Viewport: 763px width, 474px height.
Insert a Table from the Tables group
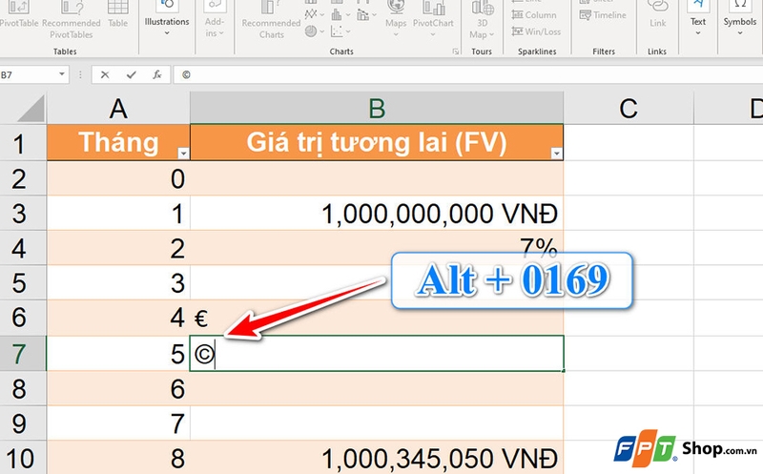point(117,14)
